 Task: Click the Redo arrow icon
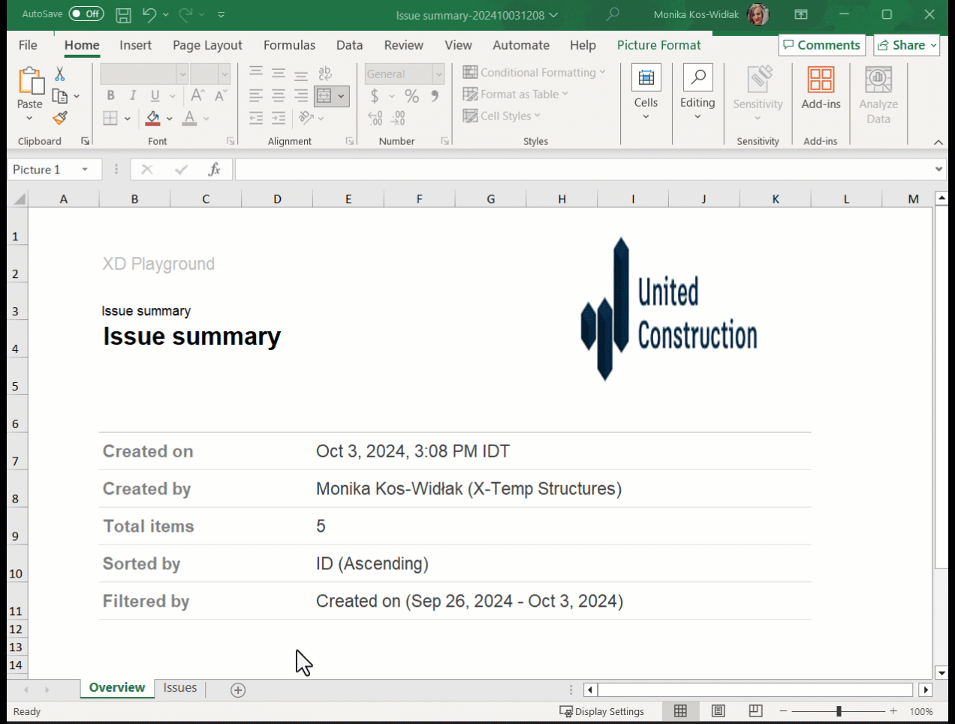[185, 14]
